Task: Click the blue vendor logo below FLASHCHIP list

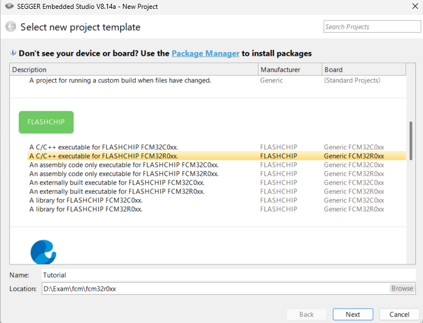Action: (43, 252)
